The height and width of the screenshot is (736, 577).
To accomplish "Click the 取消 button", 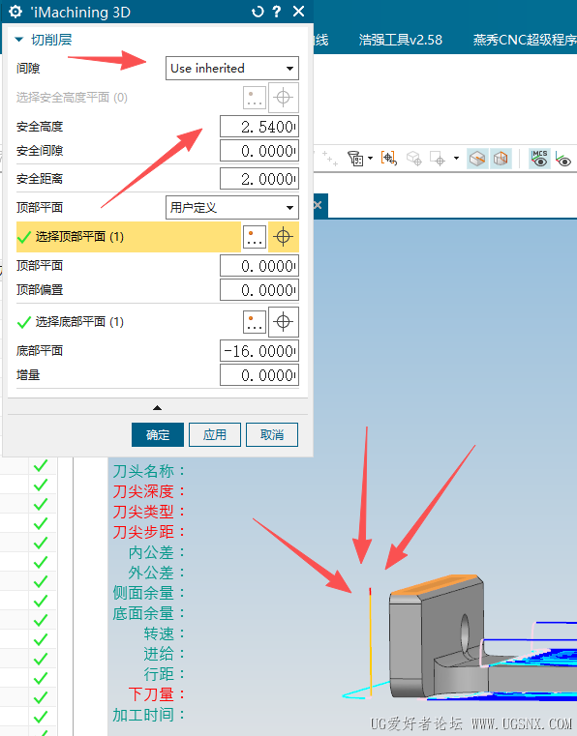I will tap(272, 435).
